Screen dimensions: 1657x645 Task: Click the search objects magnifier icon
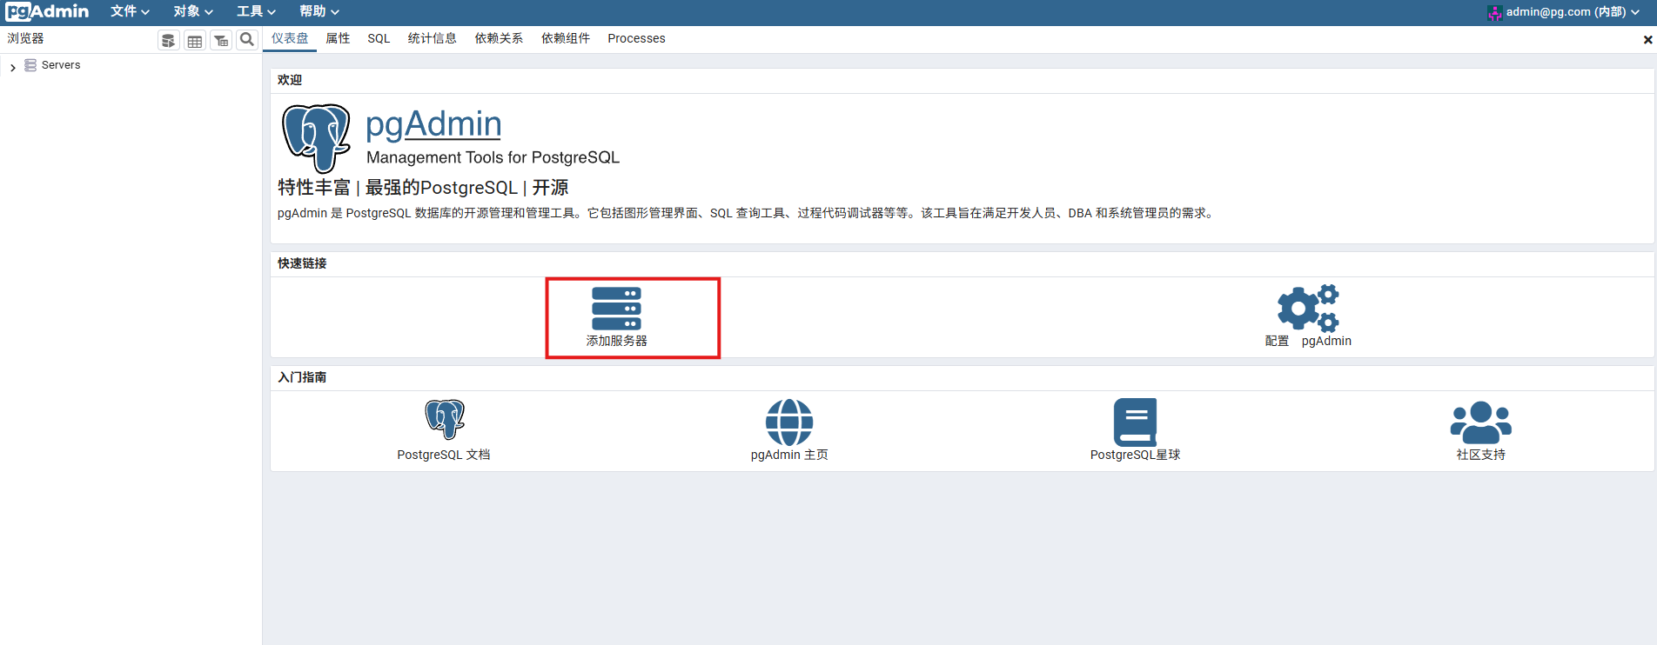click(247, 39)
